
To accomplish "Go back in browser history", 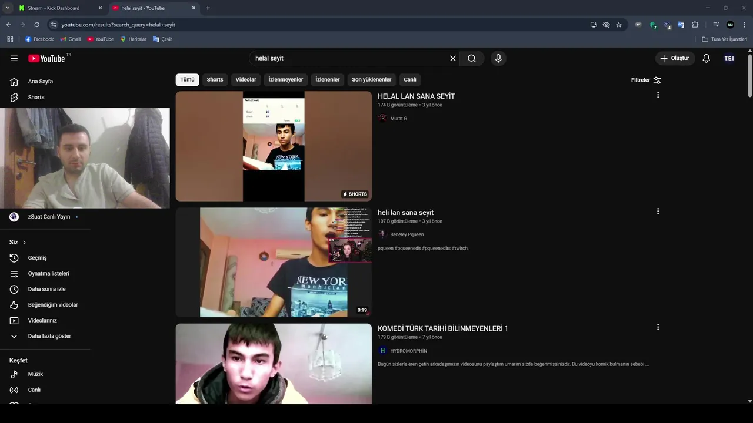I will 8,25.
